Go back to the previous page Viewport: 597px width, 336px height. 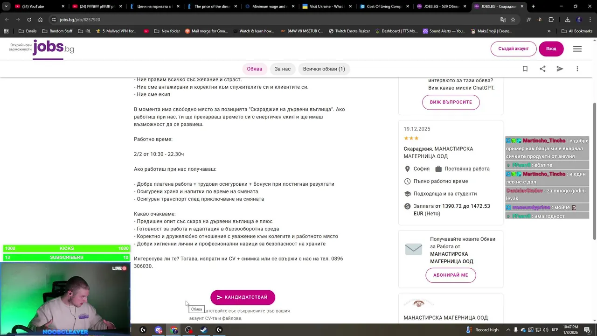7,20
